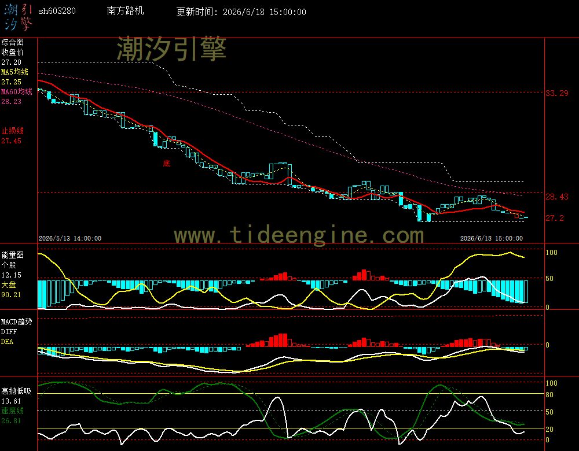Click the DEA legend label

click(x=6, y=342)
